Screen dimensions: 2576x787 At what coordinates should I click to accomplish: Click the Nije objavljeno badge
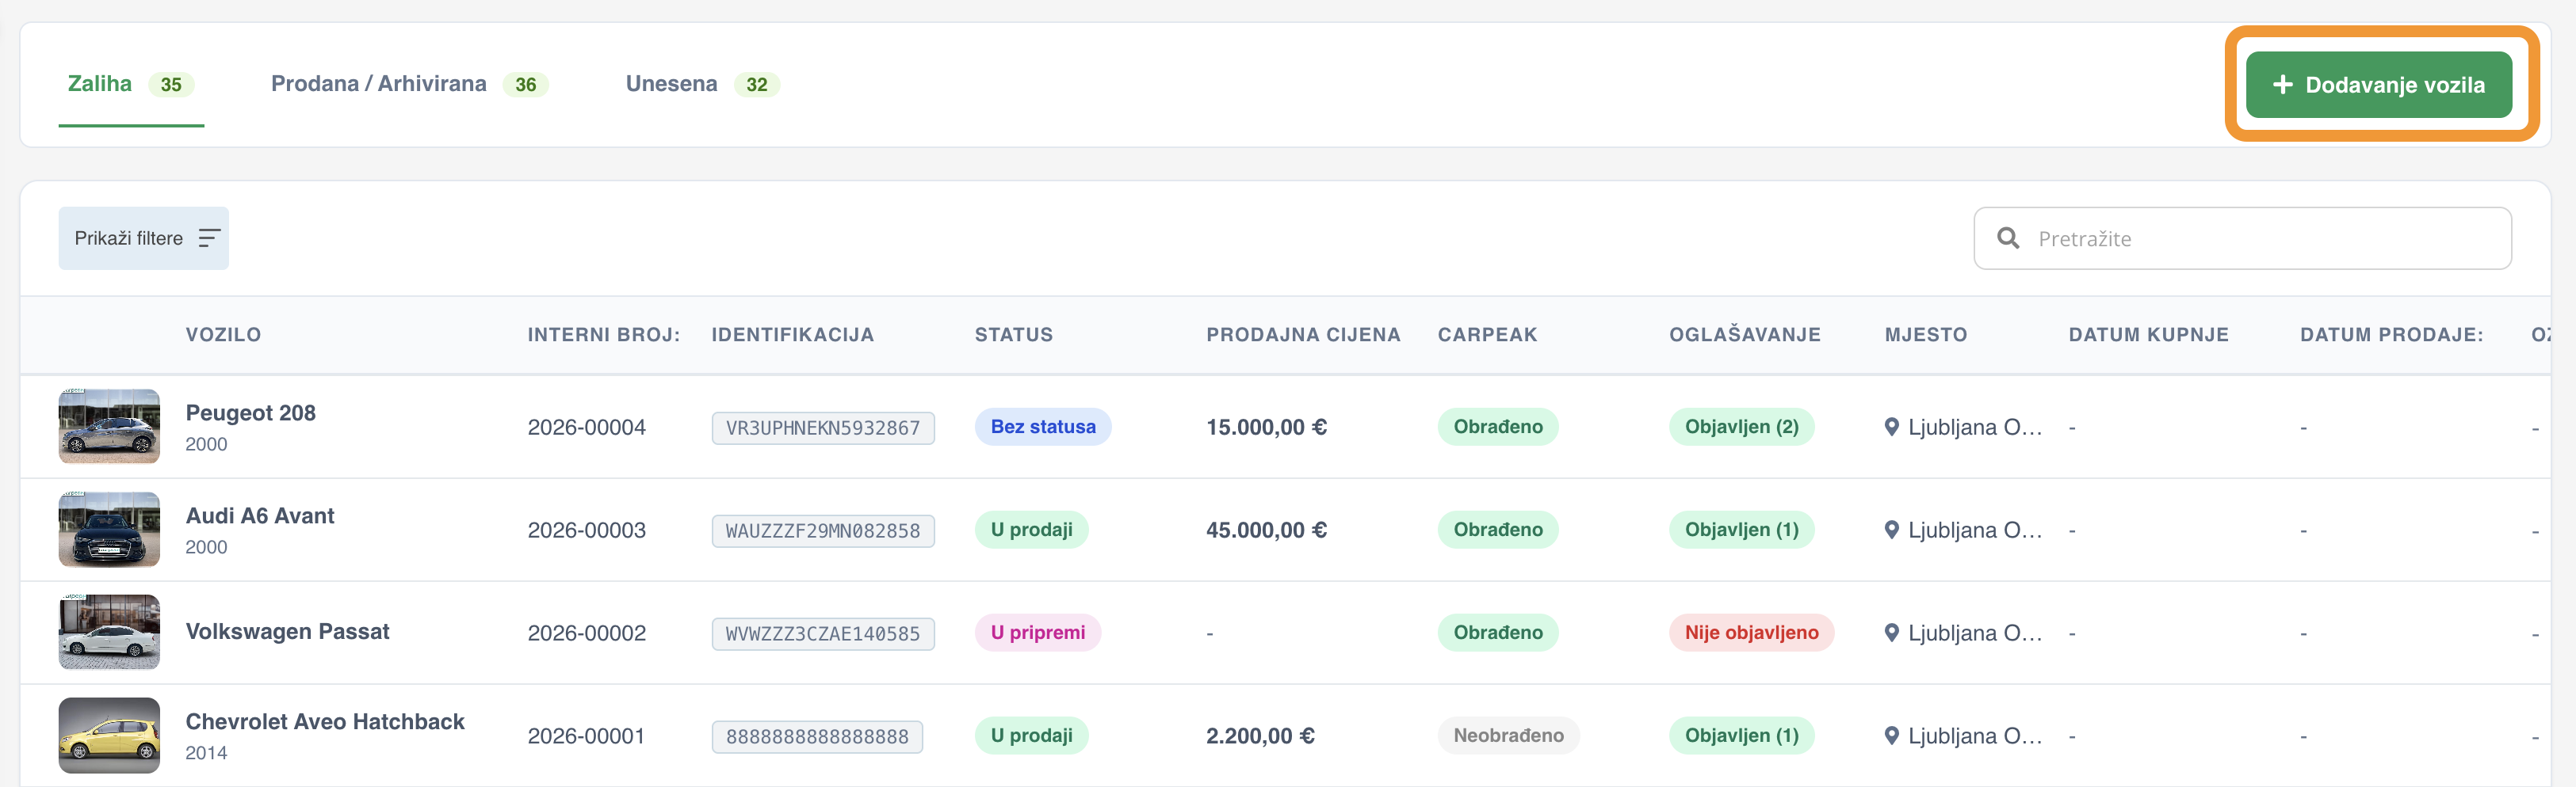1751,632
